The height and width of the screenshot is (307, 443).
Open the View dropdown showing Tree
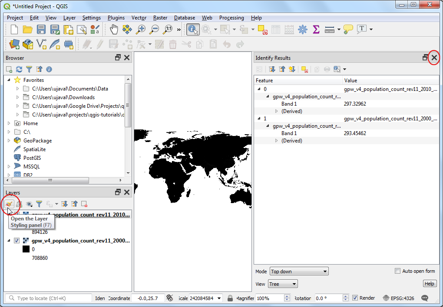(283, 284)
